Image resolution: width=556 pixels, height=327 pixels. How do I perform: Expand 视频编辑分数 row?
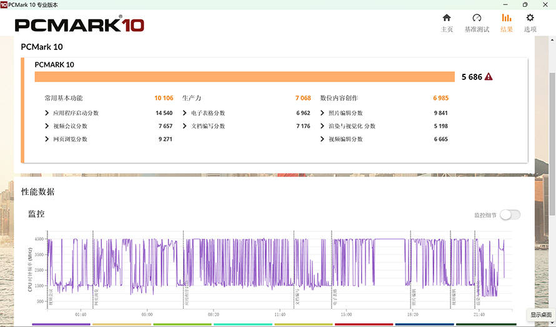click(x=322, y=139)
